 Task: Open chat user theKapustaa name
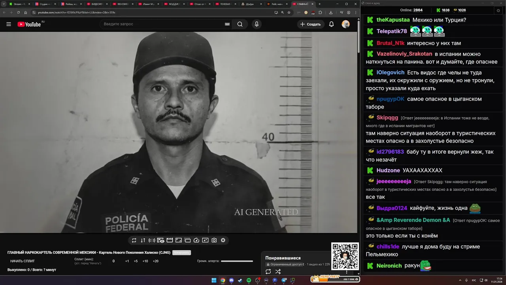click(x=393, y=20)
